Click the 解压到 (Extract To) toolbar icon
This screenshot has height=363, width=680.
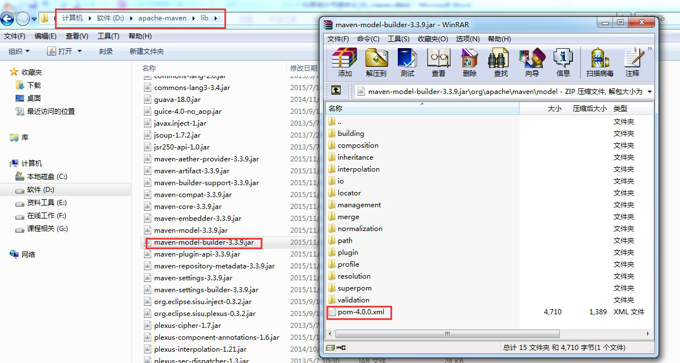point(376,62)
